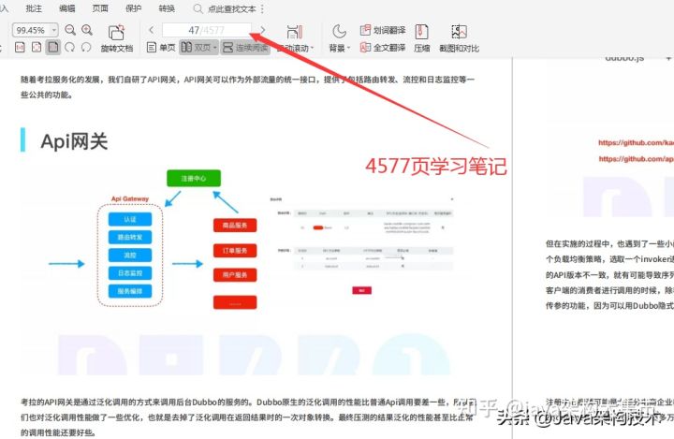Click the Api Gateway label in diagram

[130, 198]
